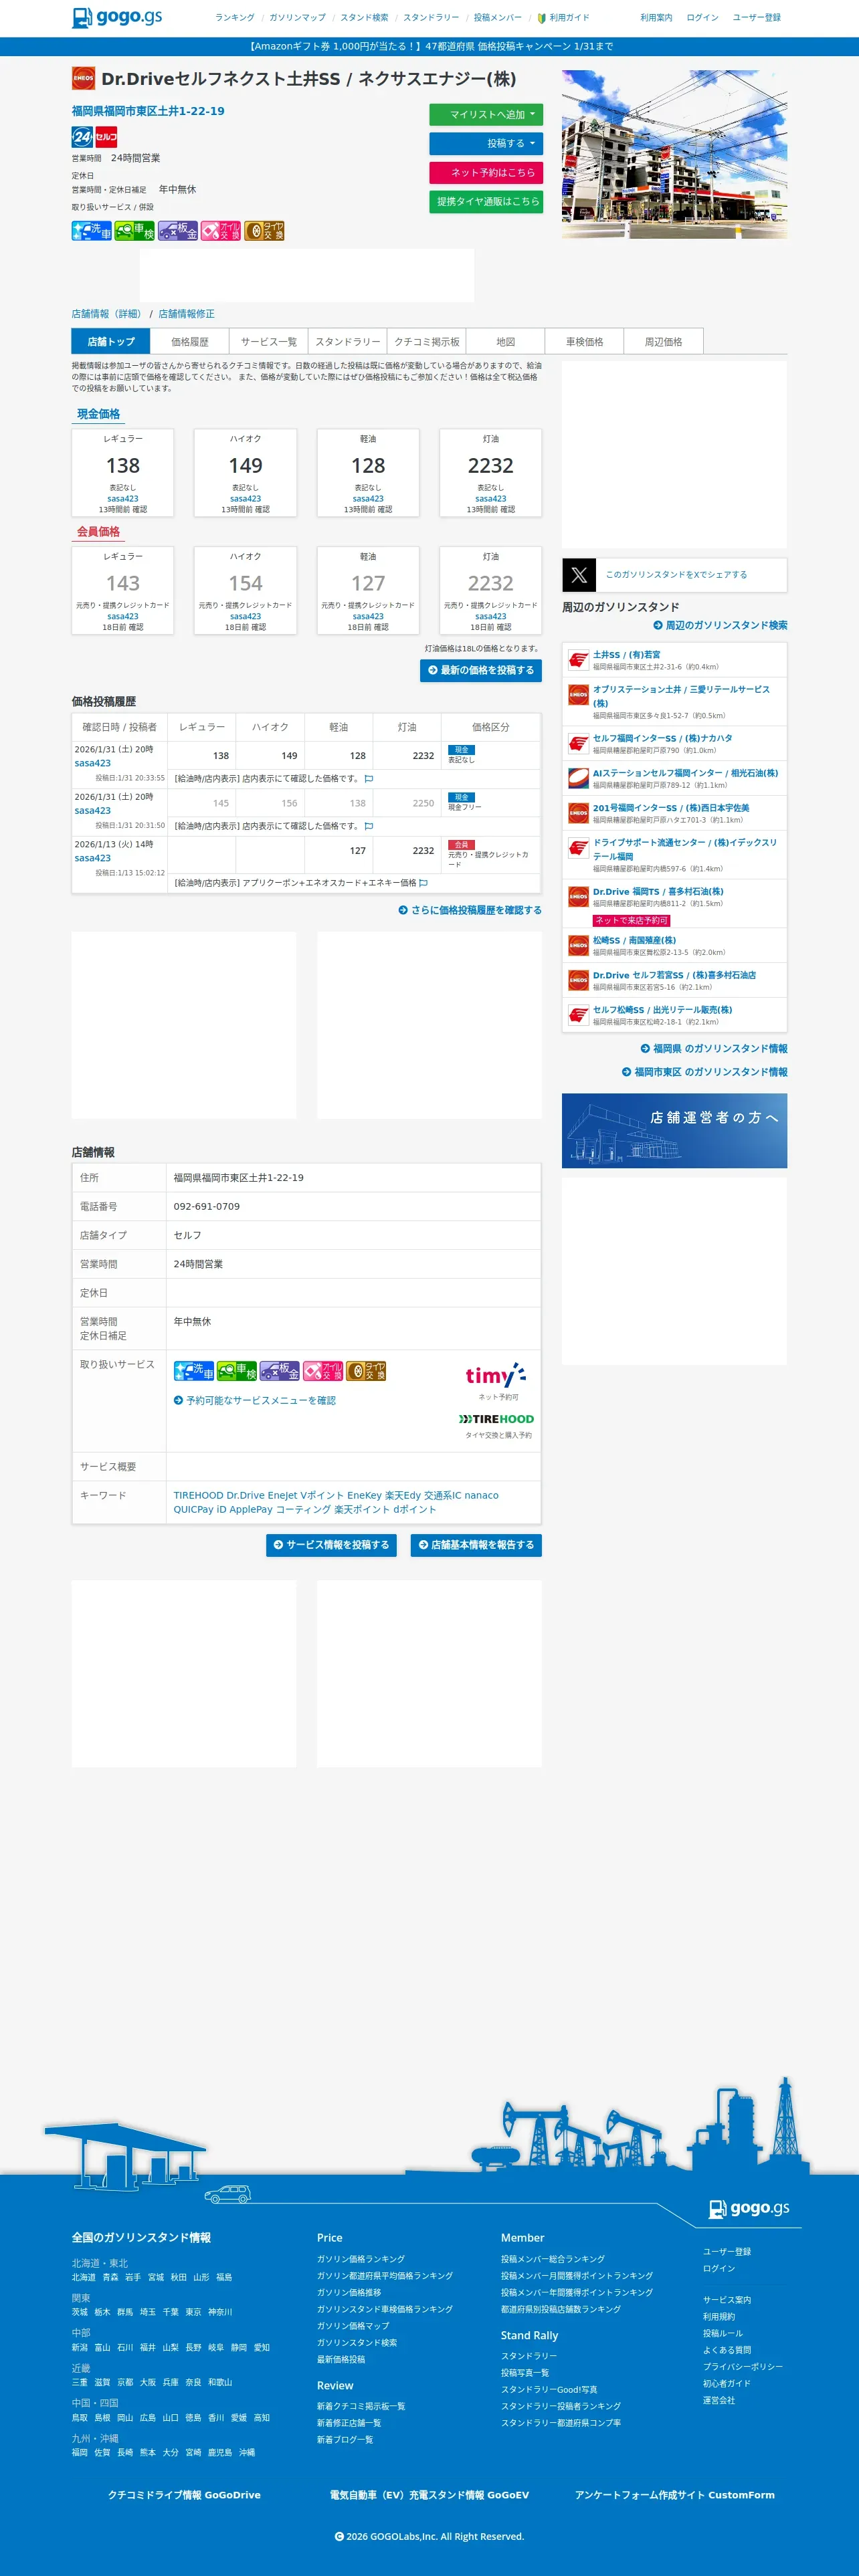The image size is (859, 2576).
Task: Click TIREHOOD keyword link
Action: 198,1495
